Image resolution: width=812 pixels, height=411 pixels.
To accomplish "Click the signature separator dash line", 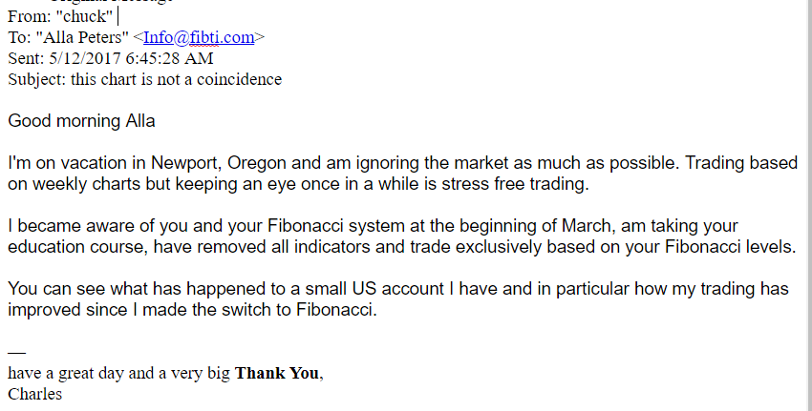I will pos(16,353).
